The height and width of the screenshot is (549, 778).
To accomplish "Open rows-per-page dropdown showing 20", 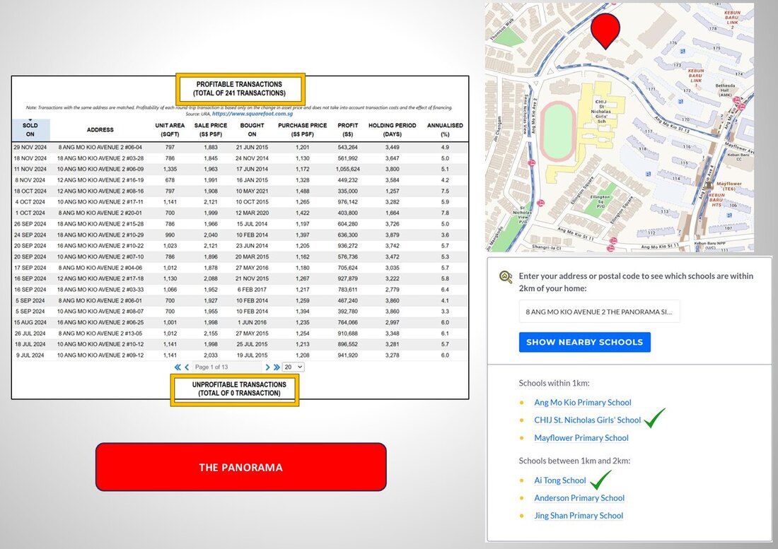I will (x=294, y=367).
